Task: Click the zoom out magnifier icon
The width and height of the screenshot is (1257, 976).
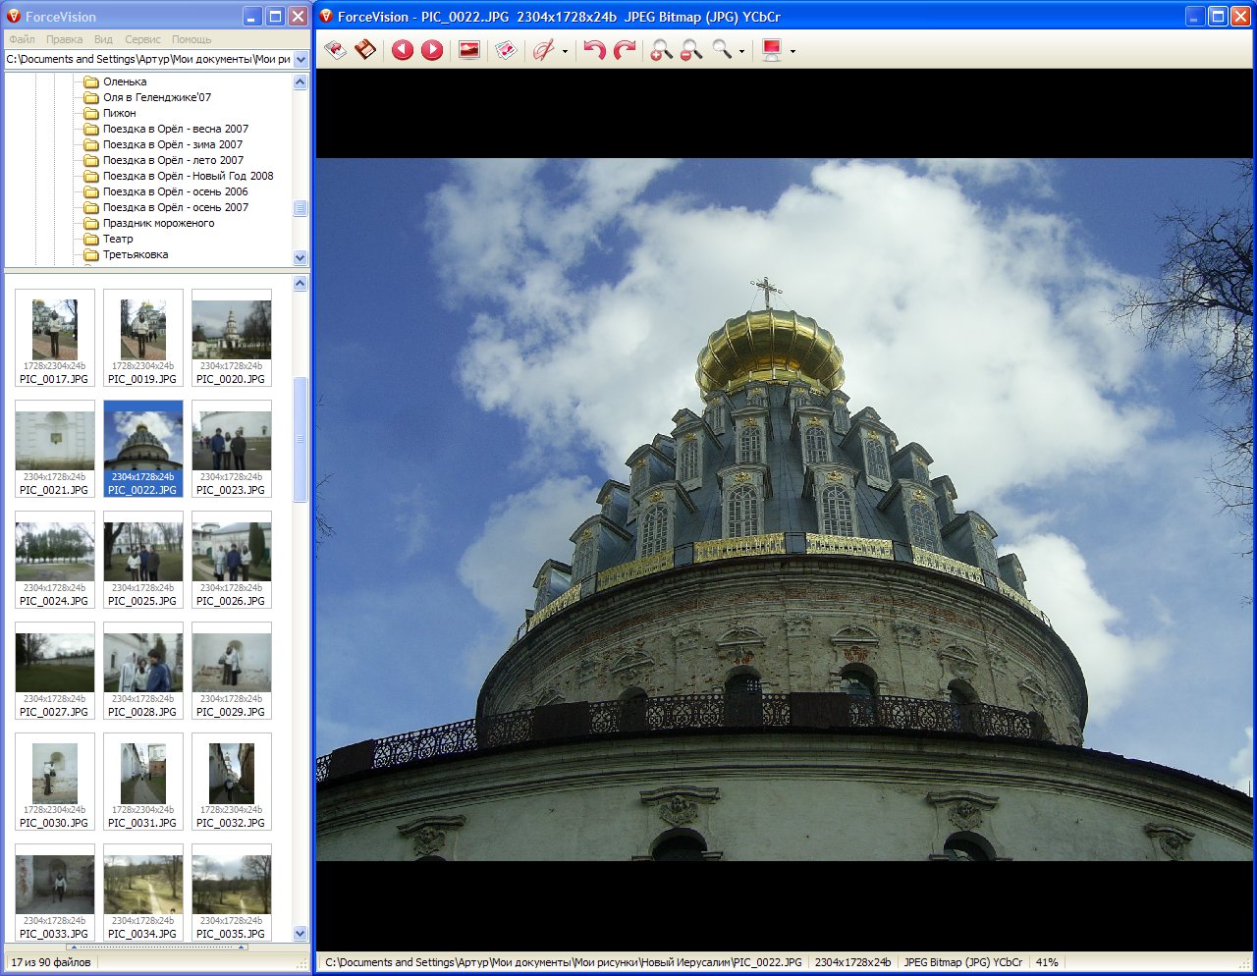Action: [x=691, y=50]
